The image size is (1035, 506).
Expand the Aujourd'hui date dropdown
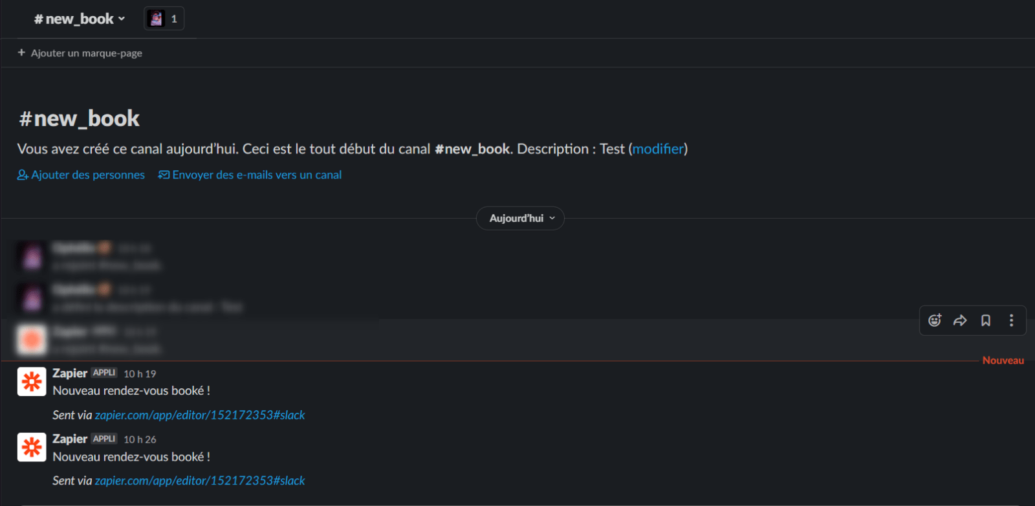coord(520,218)
